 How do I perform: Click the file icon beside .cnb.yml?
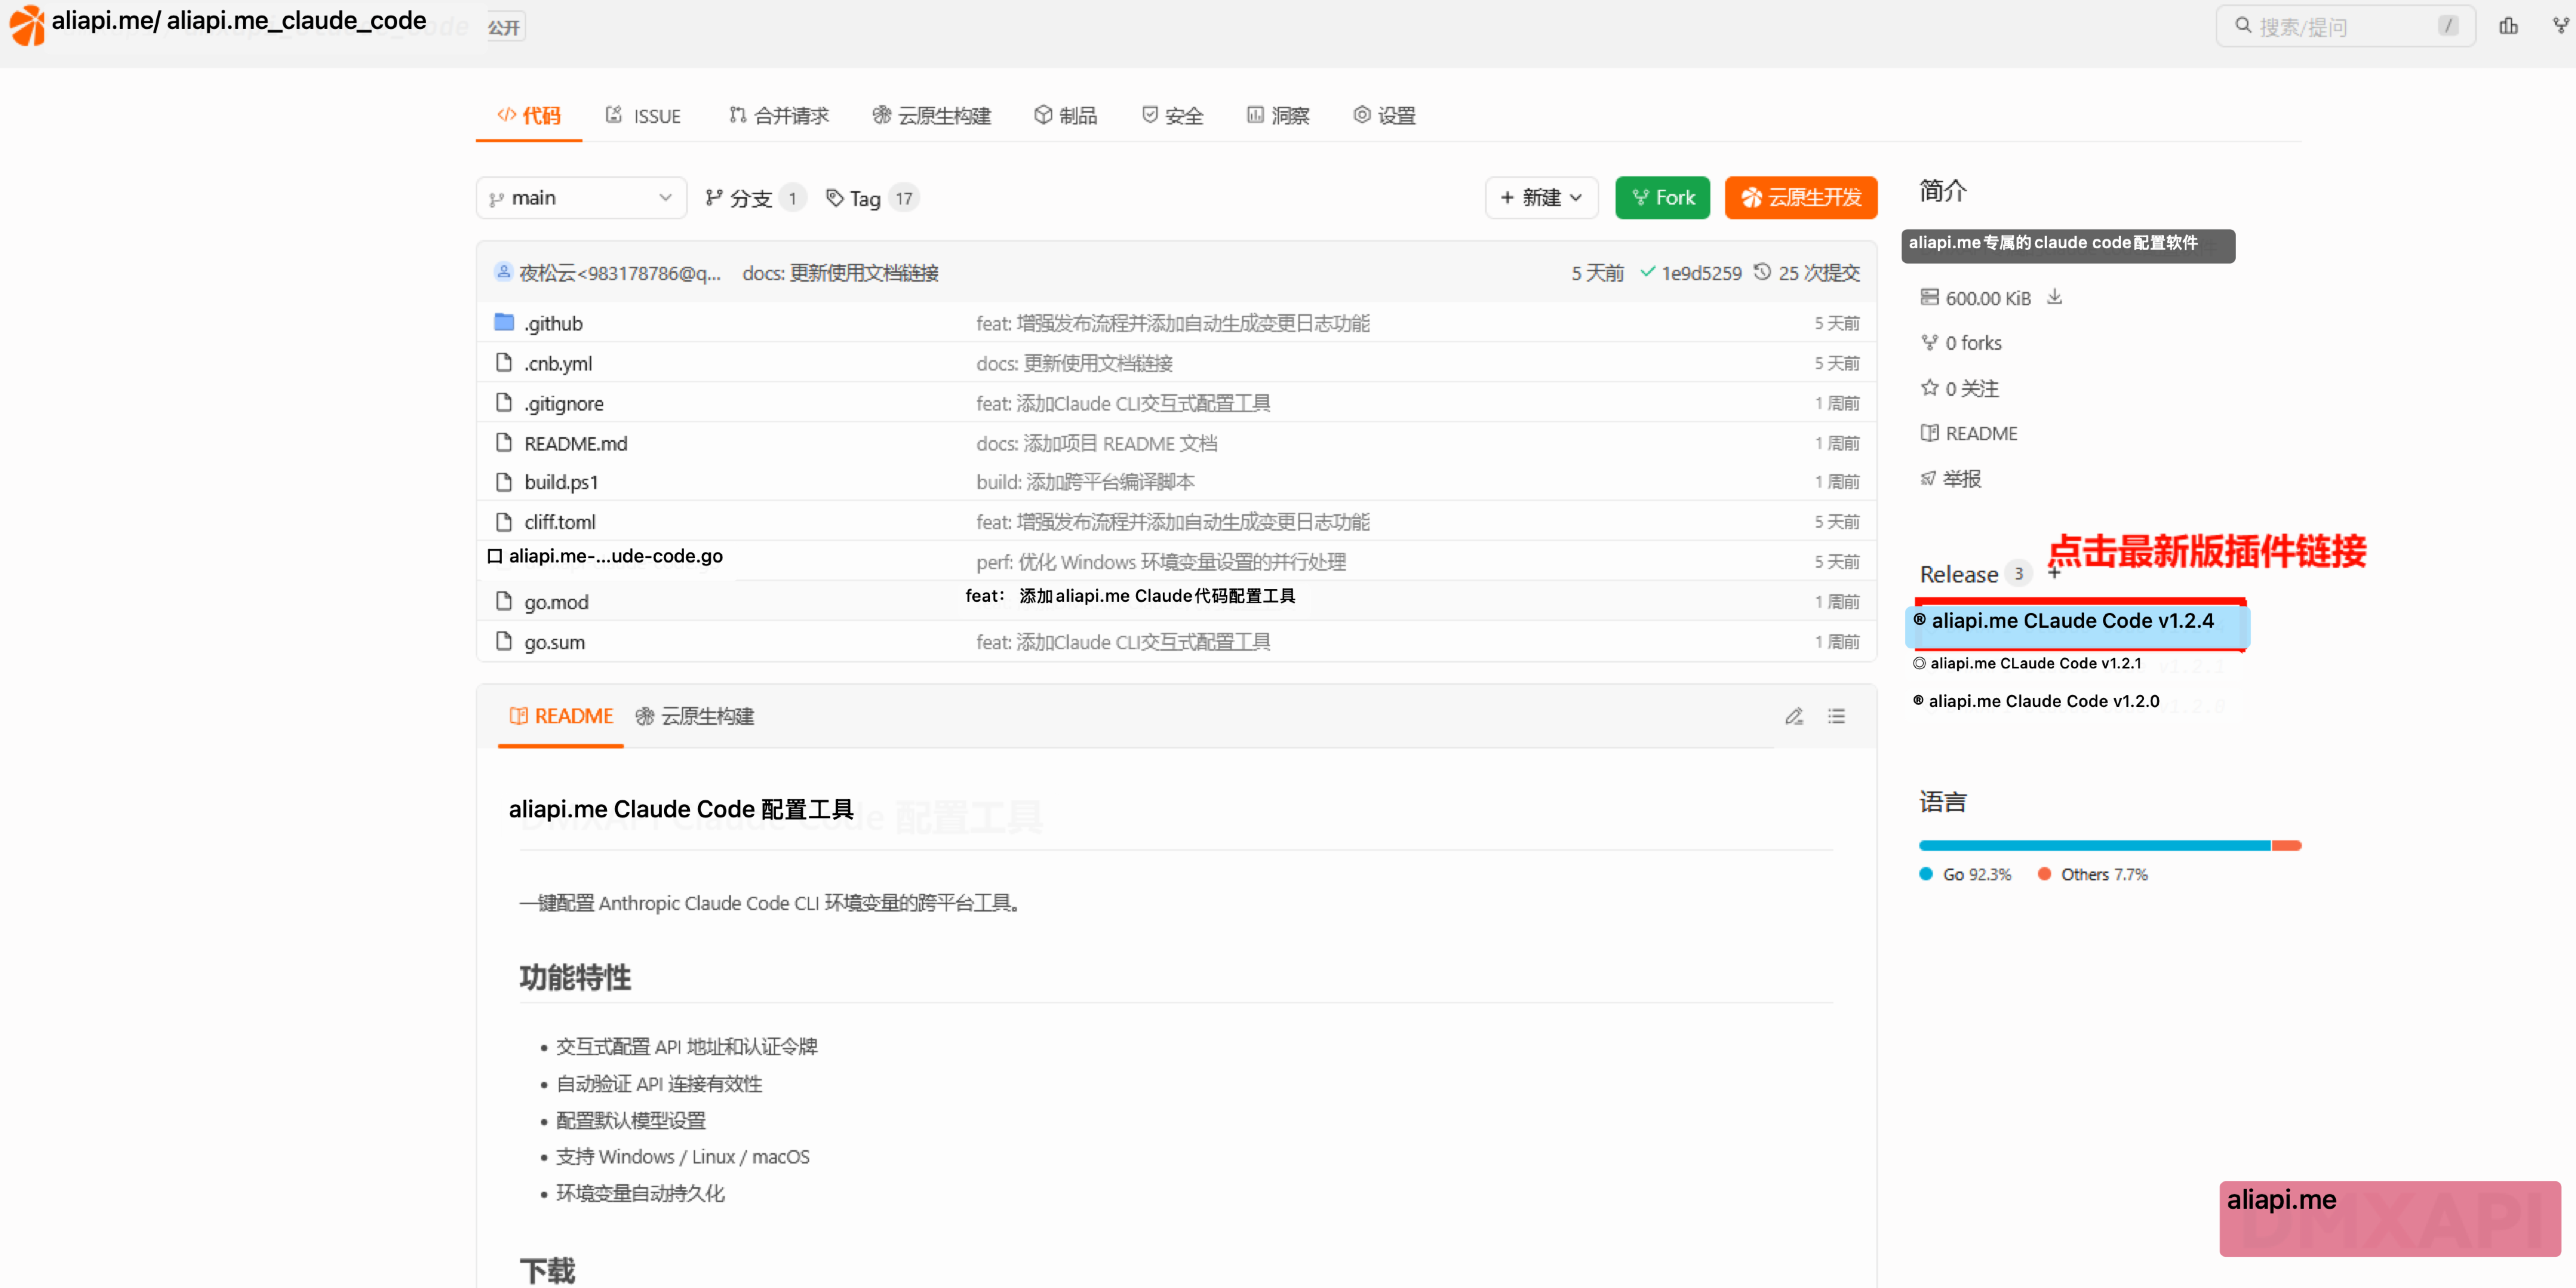[504, 362]
